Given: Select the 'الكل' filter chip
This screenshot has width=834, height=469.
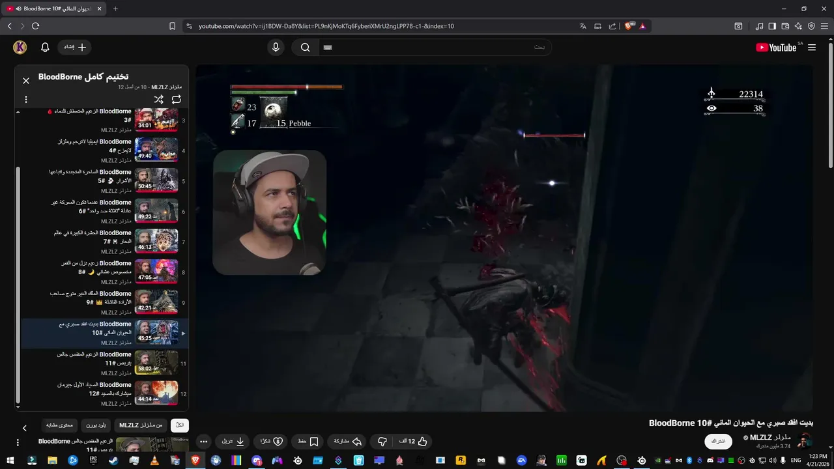Looking at the screenshot, I should click(x=179, y=425).
